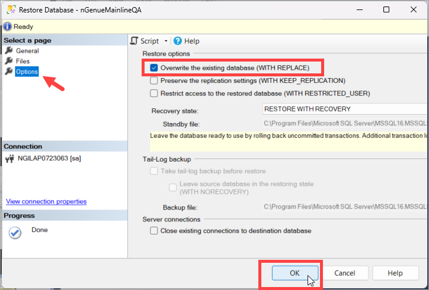Click the Done progress text
Screen dimensions: 429x290
pyautogui.click(x=40, y=230)
